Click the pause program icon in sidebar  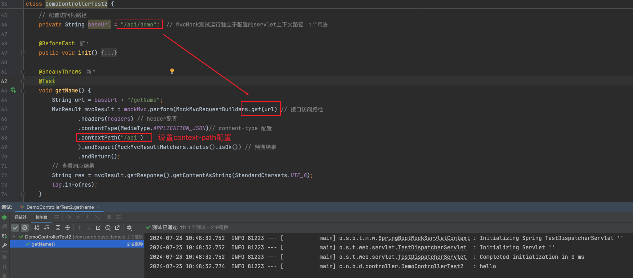click(x=4, y=266)
